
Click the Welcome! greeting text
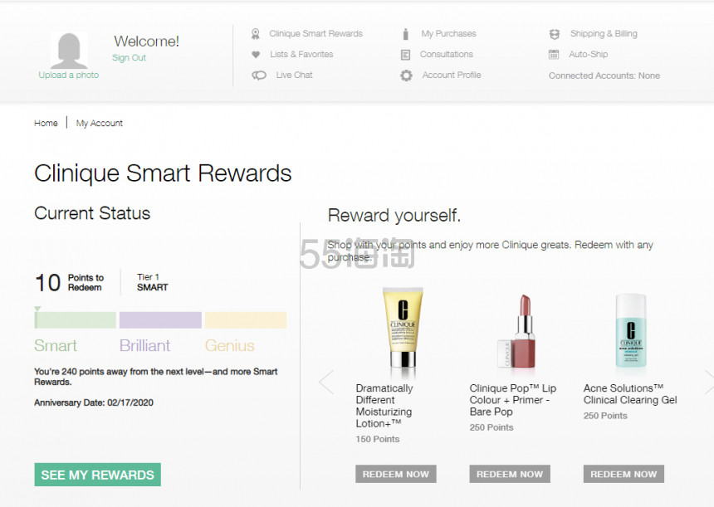pos(147,41)
